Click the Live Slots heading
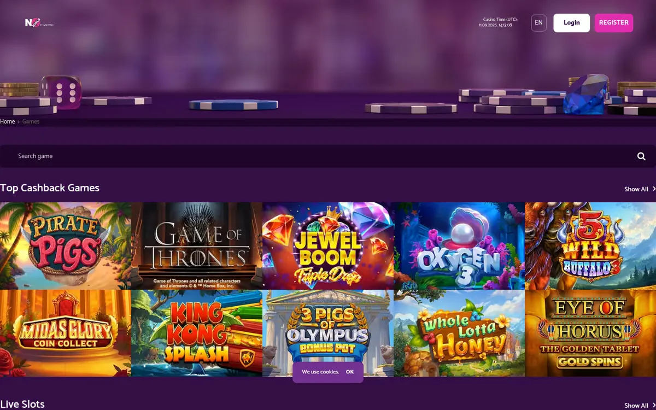Image resolution: width=656 pixels, height=410 pixels. [x=22, y=405]
